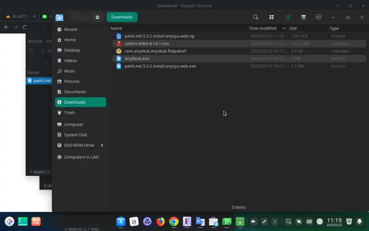Screen dimensions: 369x231
Task: Open the green multitasking view dock icon
Action: (x=23, y=221)
